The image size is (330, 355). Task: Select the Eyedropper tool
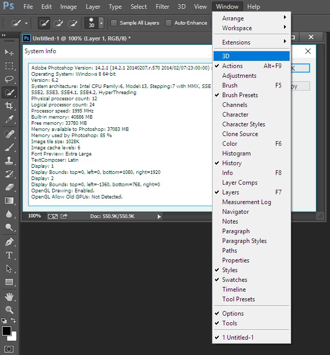point(9,119)
